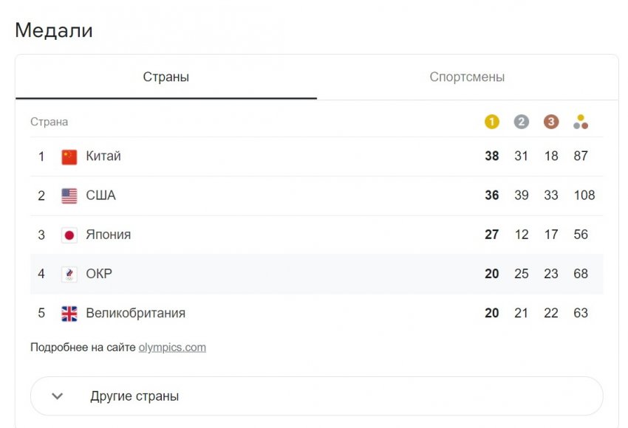
Task: Click the ОКР Olympic rings flag icon
Action: tap(70, 273)
